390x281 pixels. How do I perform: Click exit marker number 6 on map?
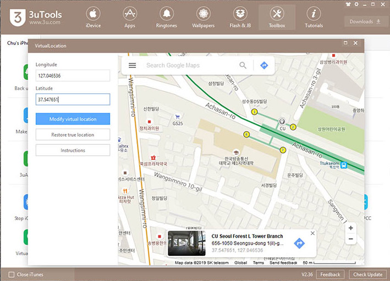pos(246,134)
